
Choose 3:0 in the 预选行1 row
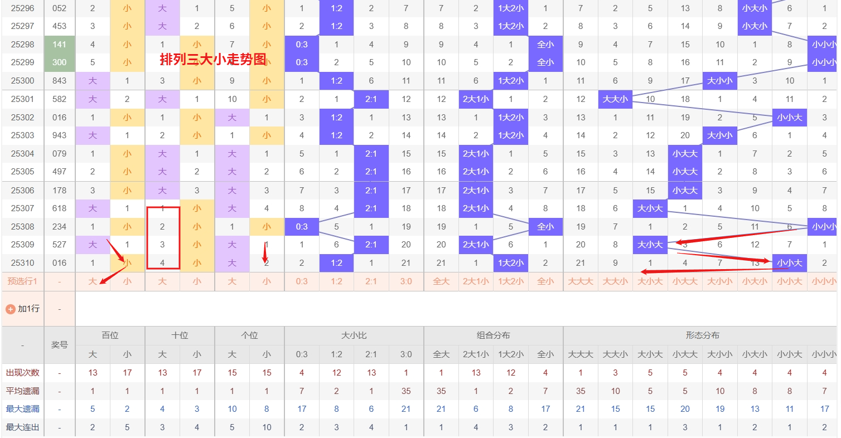(406, 281)
